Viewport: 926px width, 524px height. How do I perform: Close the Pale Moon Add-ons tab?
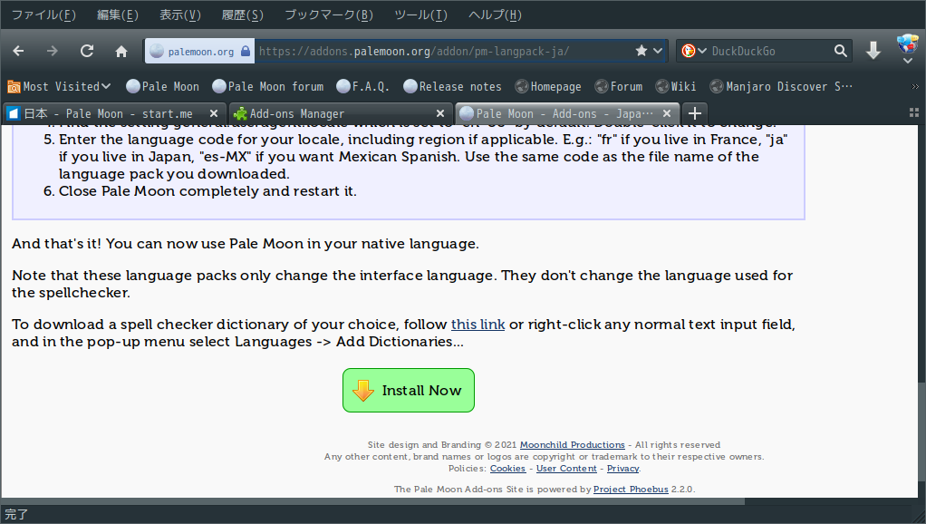tap(667, 113)
